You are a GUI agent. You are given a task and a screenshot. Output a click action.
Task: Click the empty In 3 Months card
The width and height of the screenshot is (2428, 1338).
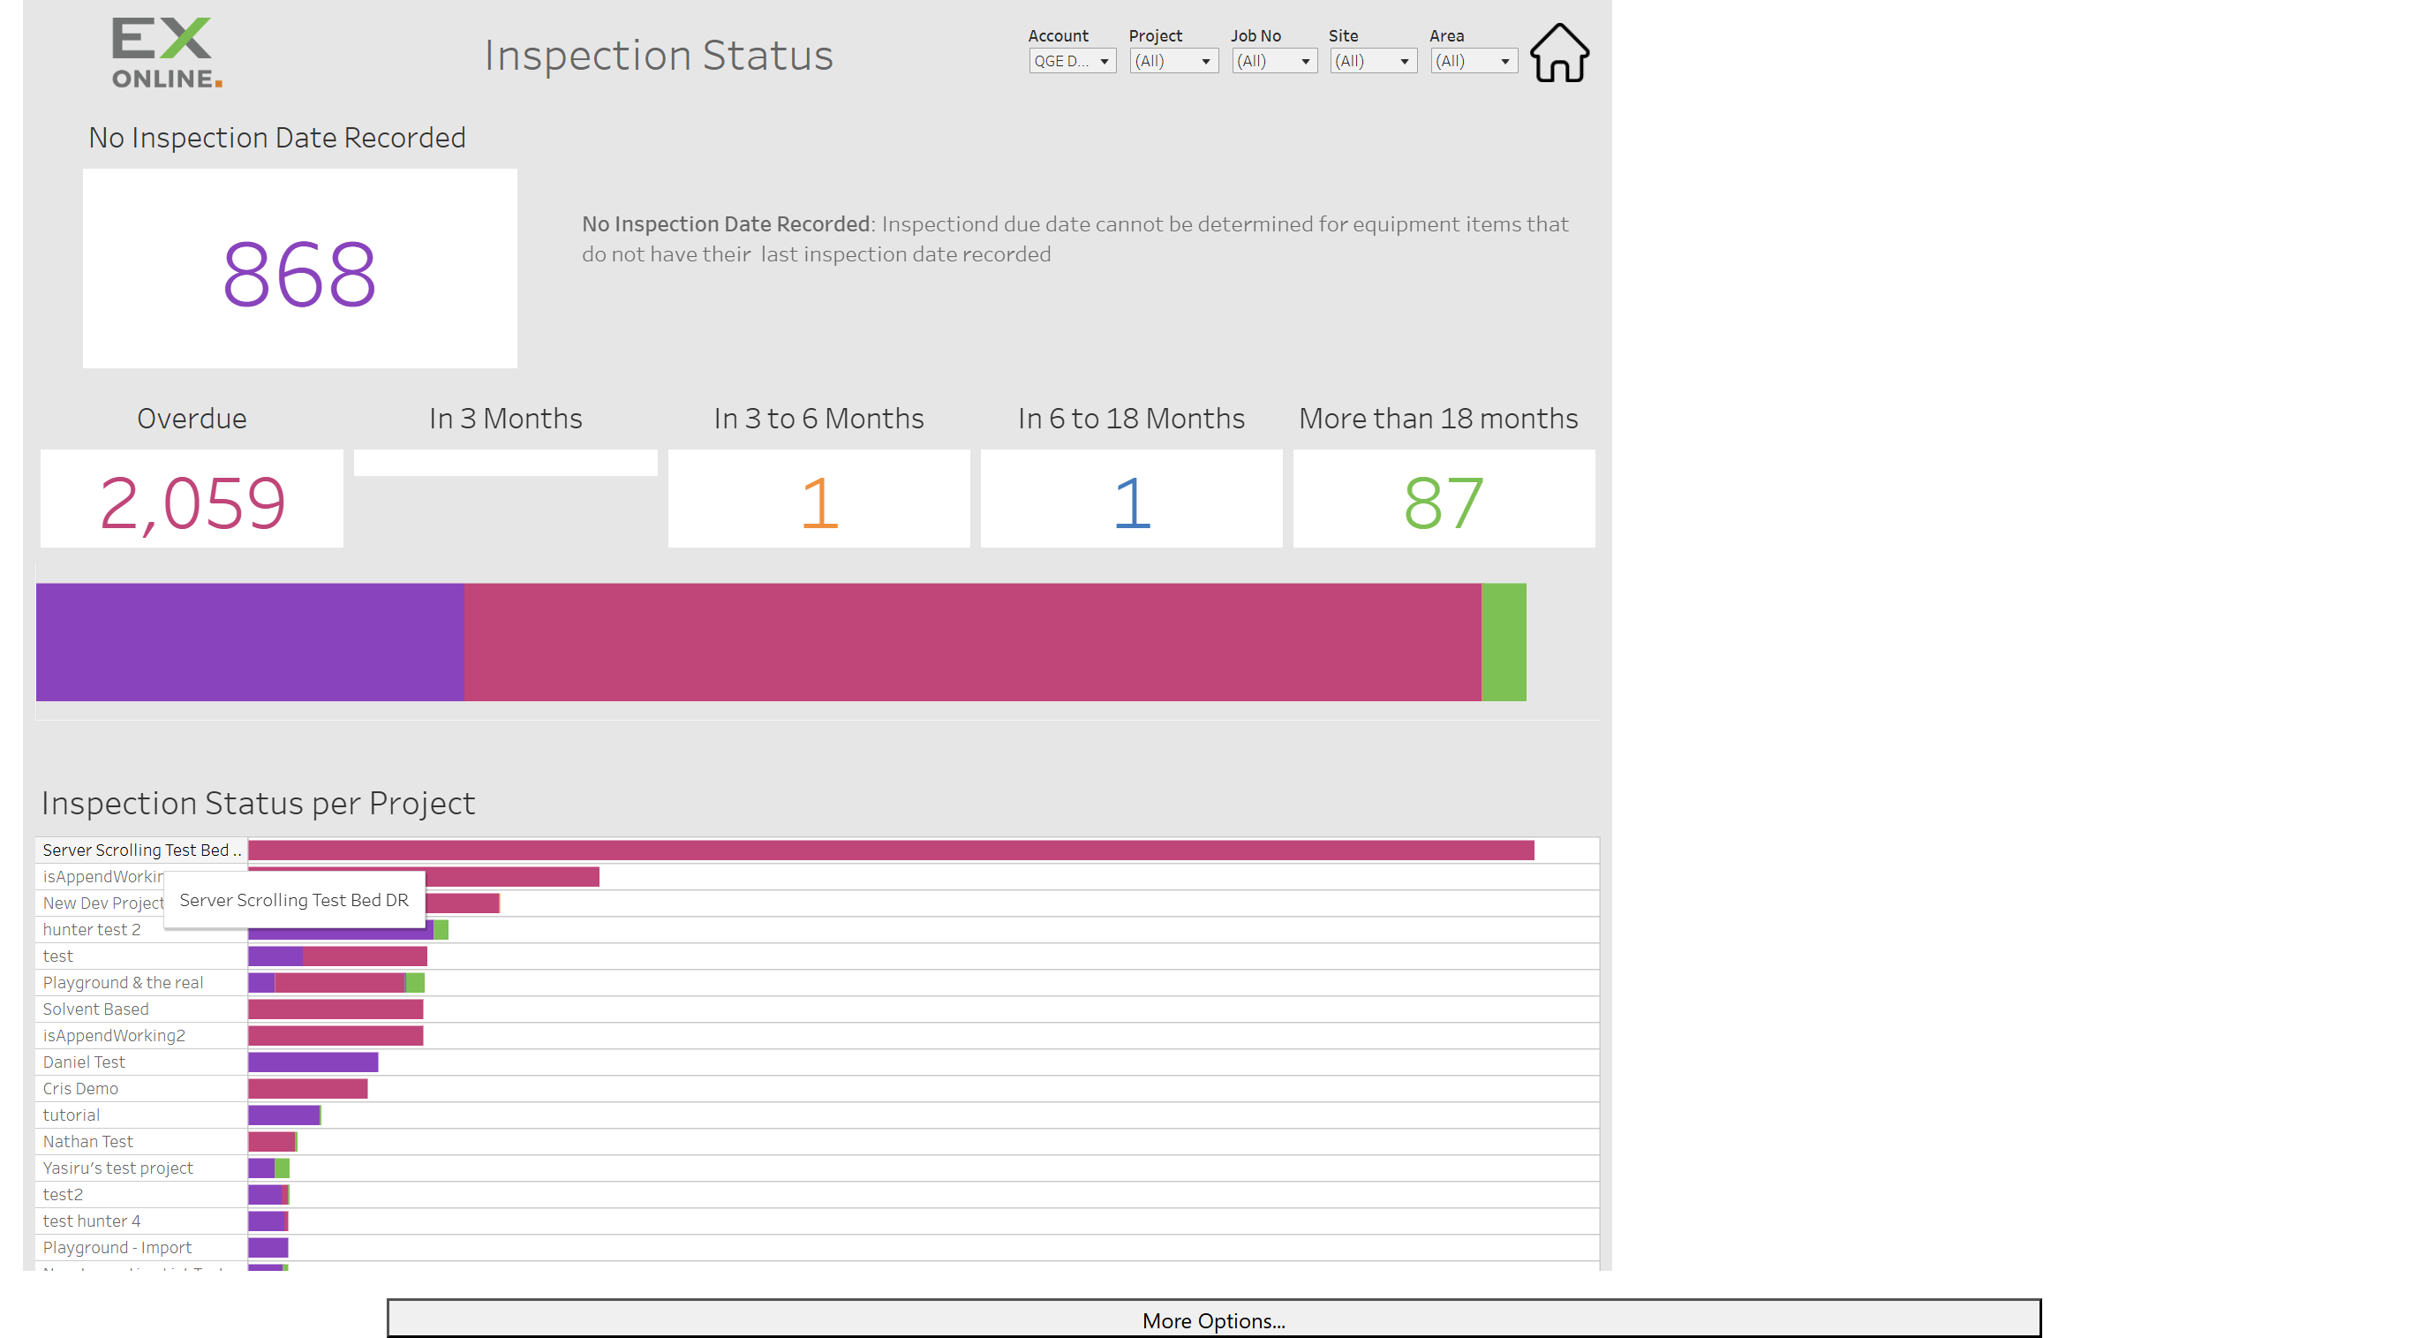[x=506, y=463]
